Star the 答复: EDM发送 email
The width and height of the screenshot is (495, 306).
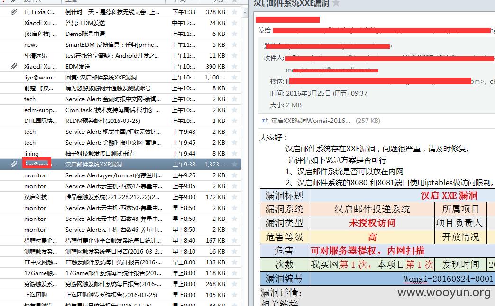pyautogui.click(x=234, y=23)
